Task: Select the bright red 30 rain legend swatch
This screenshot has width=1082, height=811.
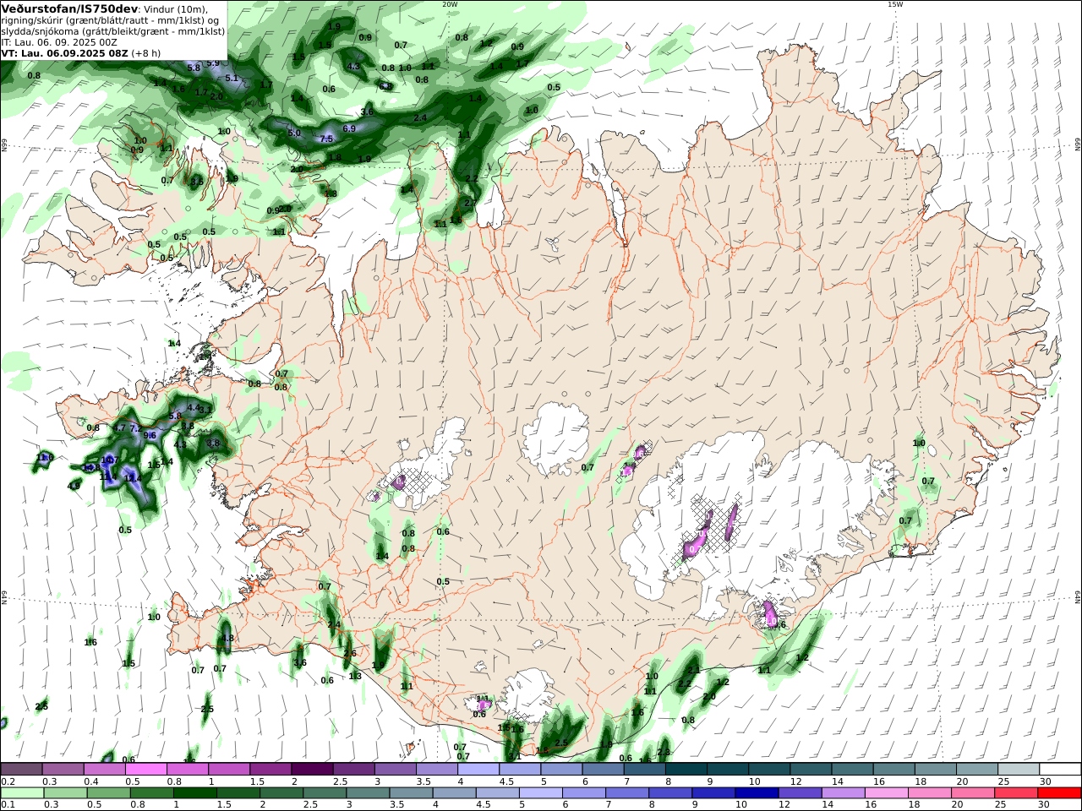Action: [1058, 793]
